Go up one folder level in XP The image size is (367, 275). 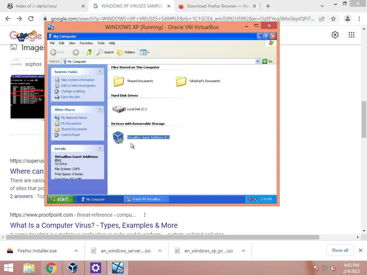pyautogui.click(x=89, y=52)
